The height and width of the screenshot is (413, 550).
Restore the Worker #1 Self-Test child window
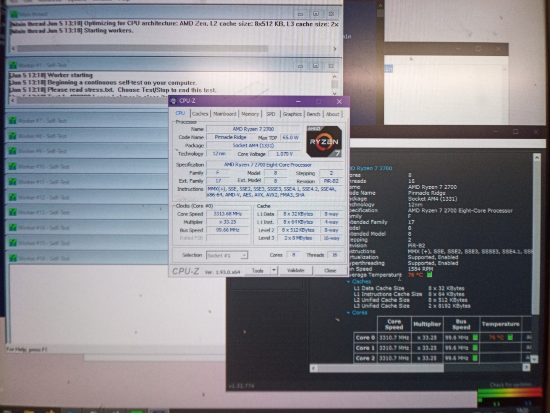click(315, 66)
